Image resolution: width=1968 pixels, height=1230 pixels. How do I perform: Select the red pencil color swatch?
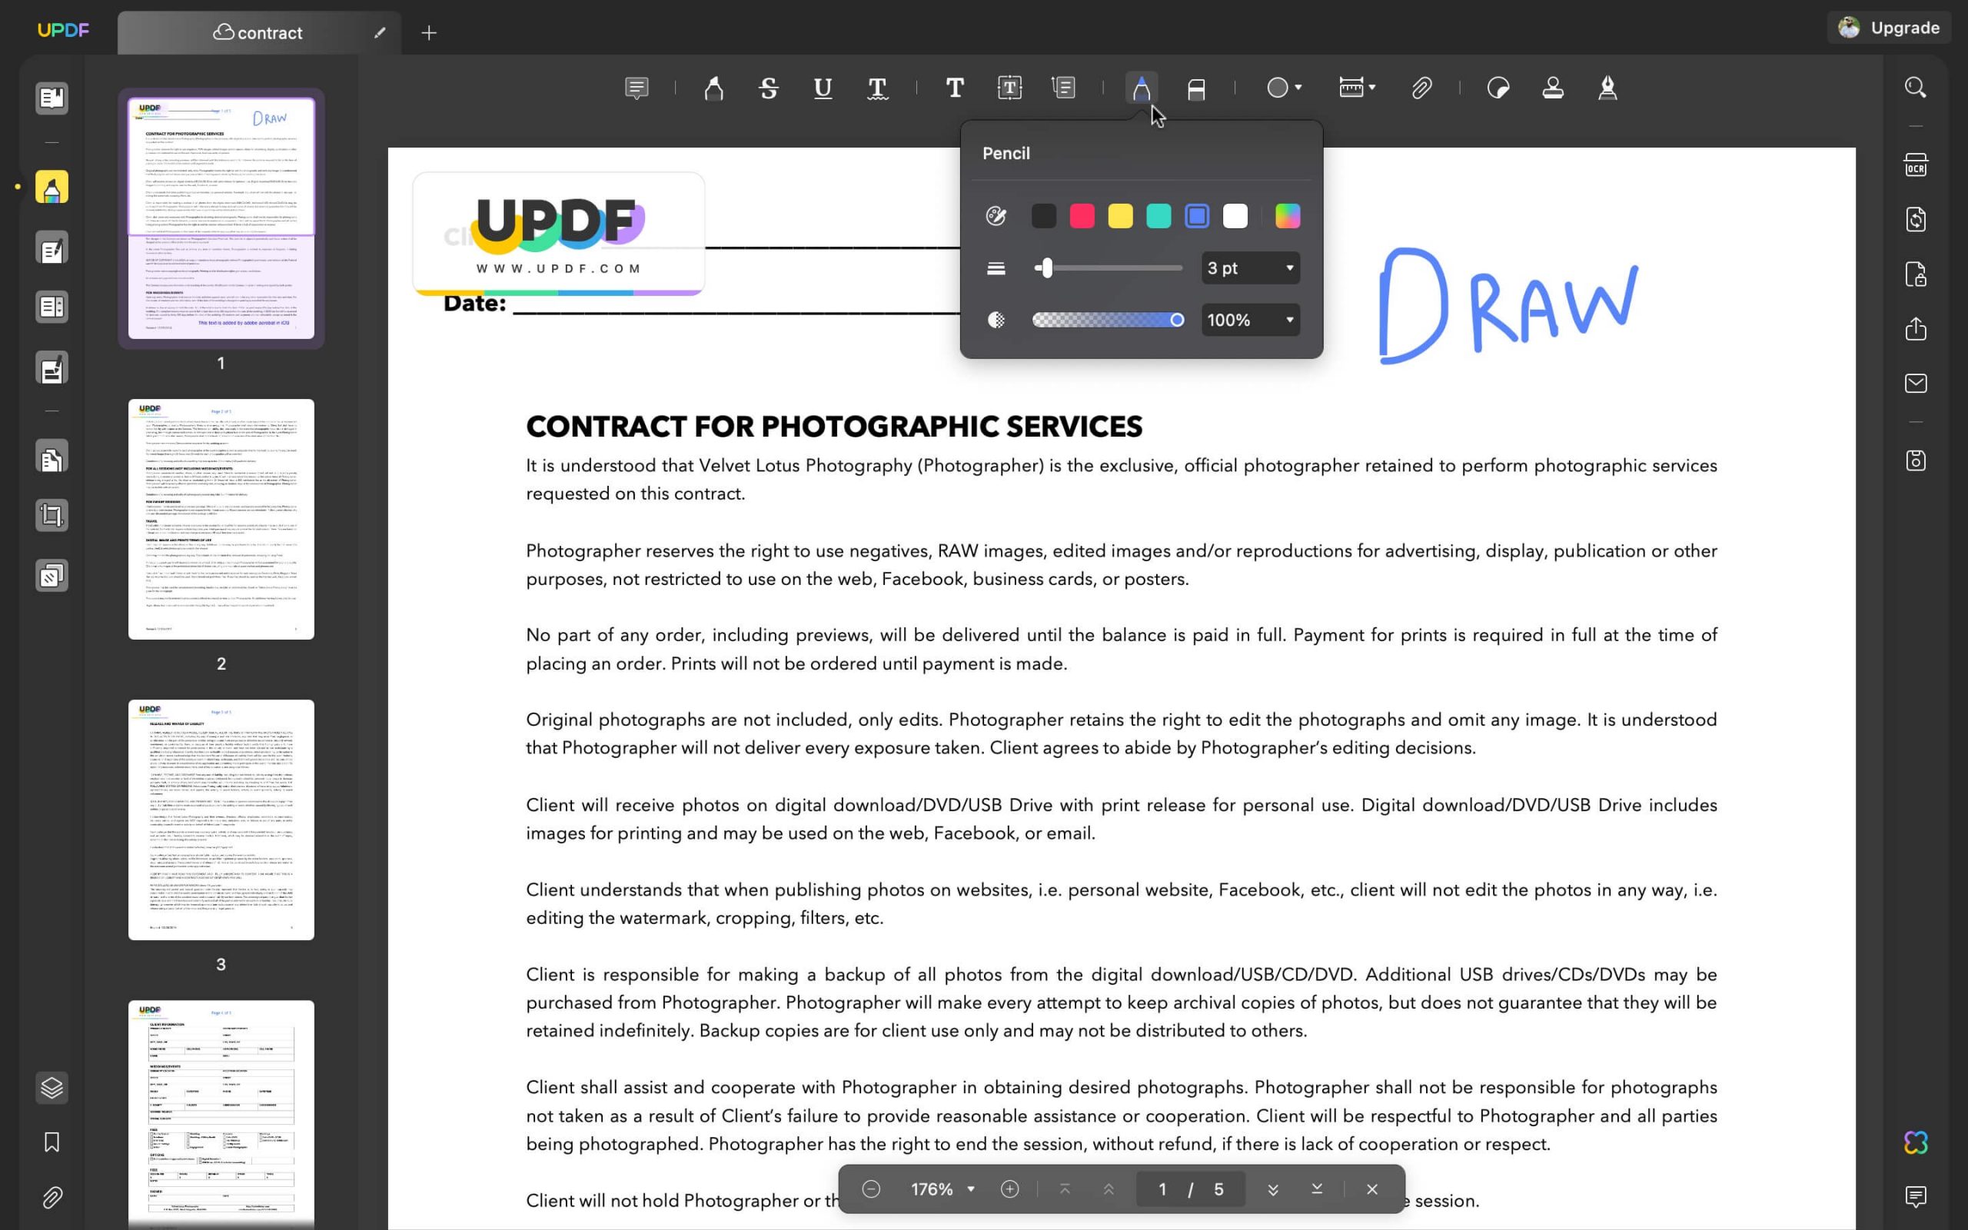click(1082, 215)
